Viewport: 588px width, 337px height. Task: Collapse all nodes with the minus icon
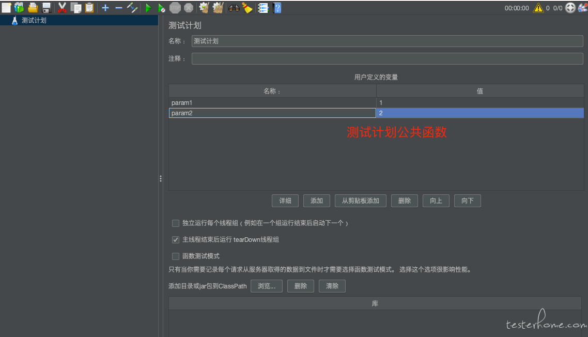pyautogui.click(x=119, y=8)
